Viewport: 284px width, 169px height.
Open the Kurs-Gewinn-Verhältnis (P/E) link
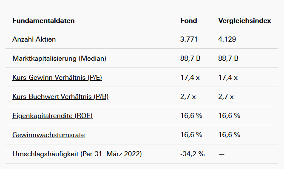click(57, 78)
